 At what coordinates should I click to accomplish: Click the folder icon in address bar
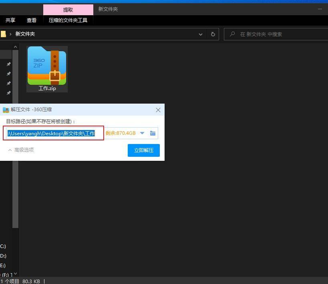(x=3, y=34)
